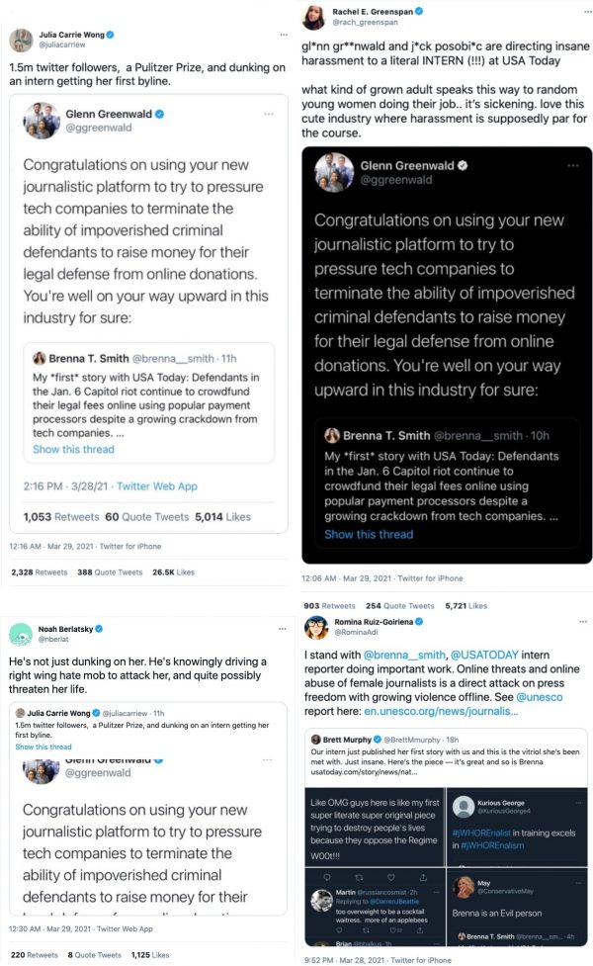Click Show this thread in Noah's tweet
The height and width of the screenshot is (966, 593).
tap(43, 746)
